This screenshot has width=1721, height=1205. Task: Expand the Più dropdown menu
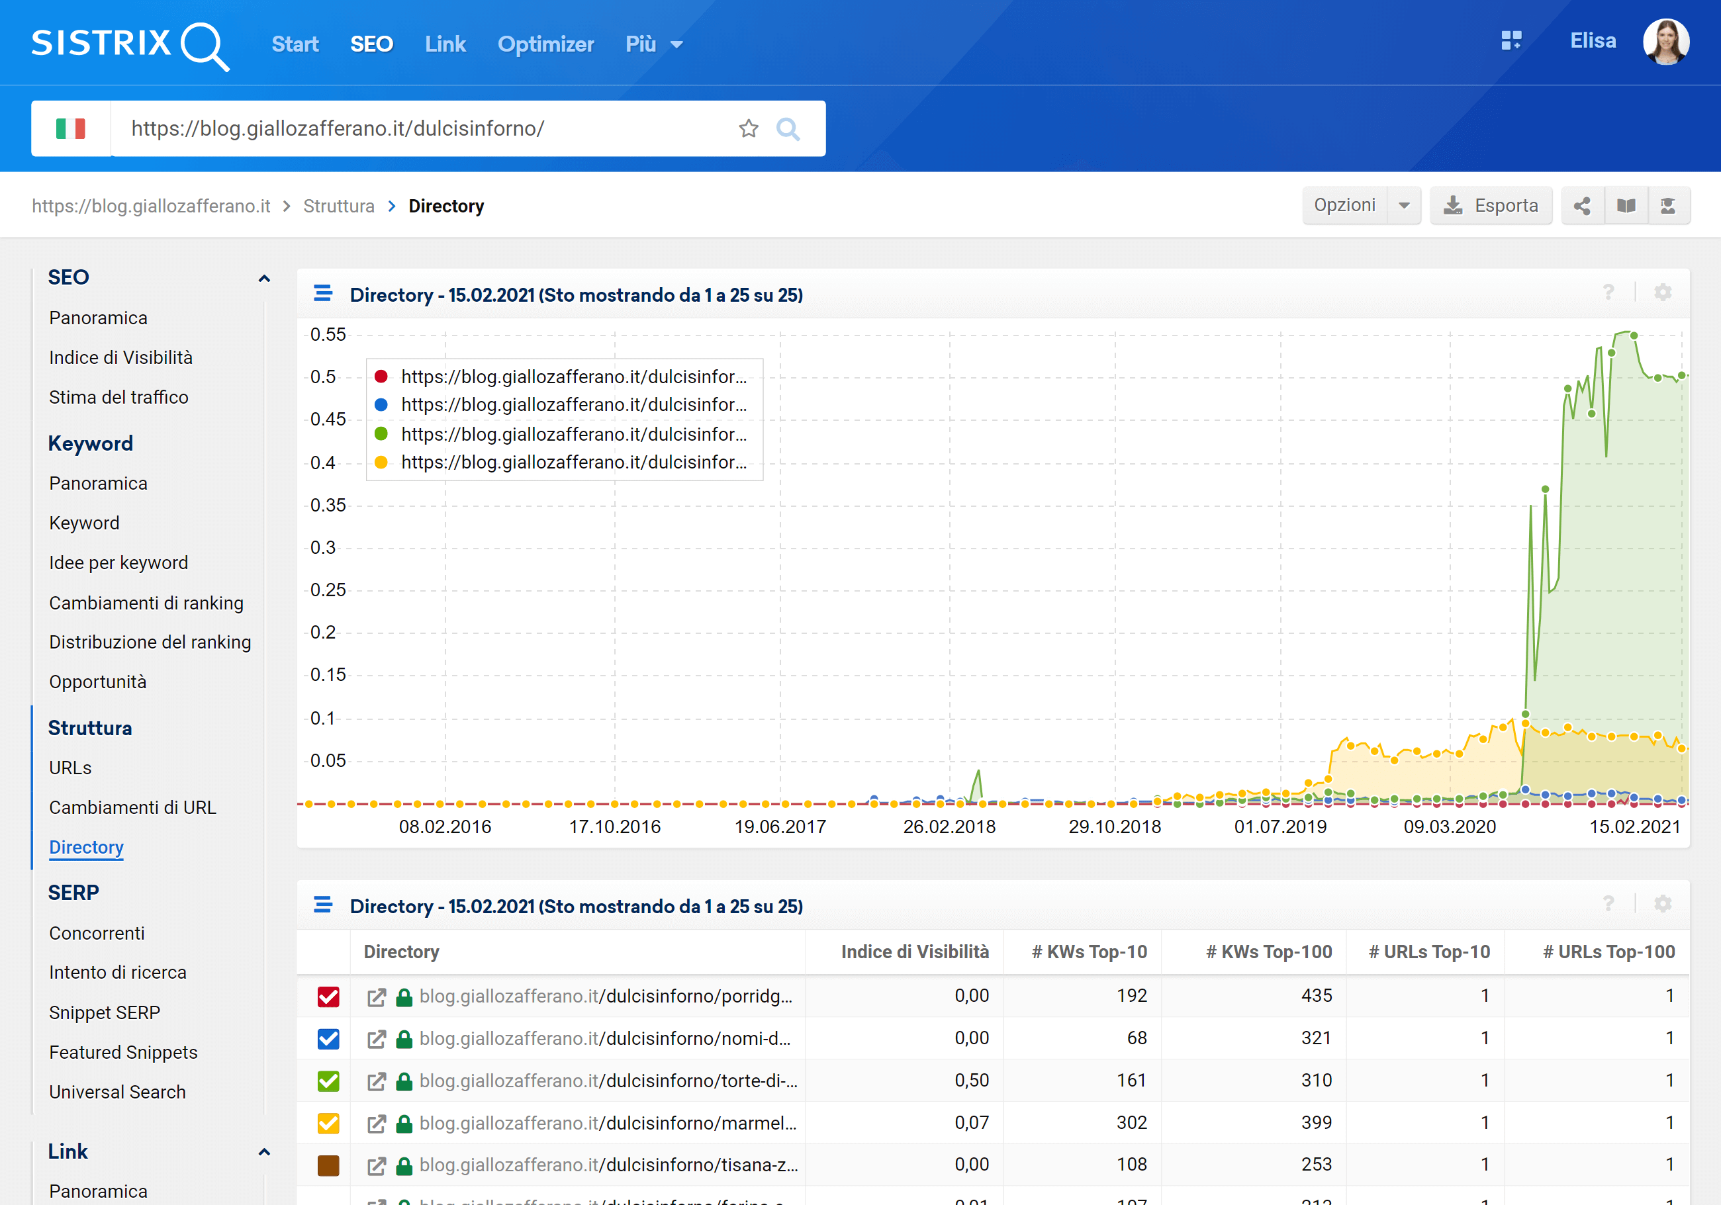click(x=653, y=44)
